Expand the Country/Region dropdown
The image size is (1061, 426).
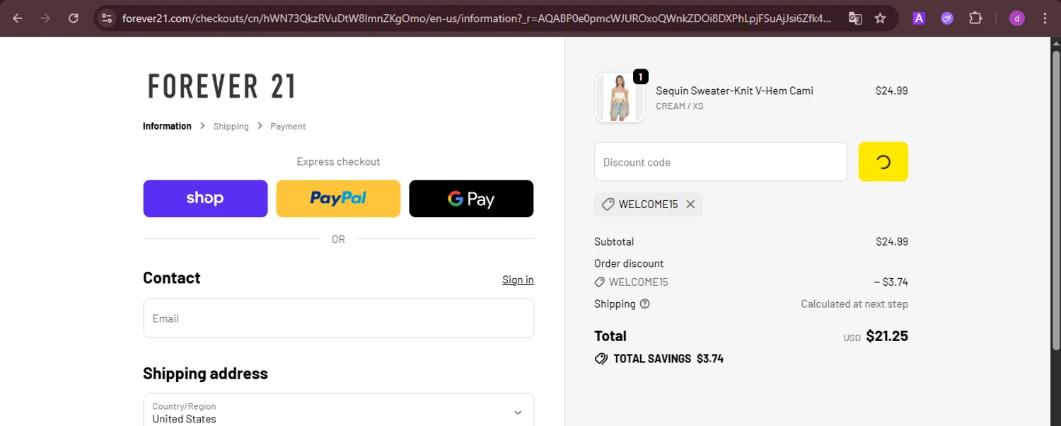point(518,413)
